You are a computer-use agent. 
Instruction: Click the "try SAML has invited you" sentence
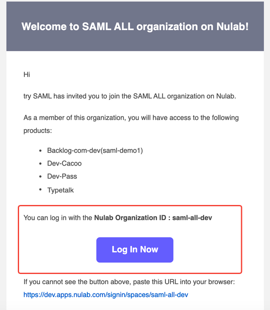[130, 96]
